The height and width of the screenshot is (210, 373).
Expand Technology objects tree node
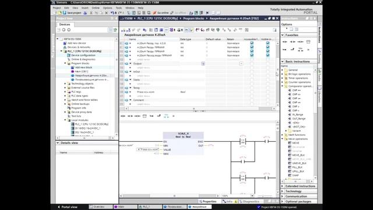click(65, 83)
